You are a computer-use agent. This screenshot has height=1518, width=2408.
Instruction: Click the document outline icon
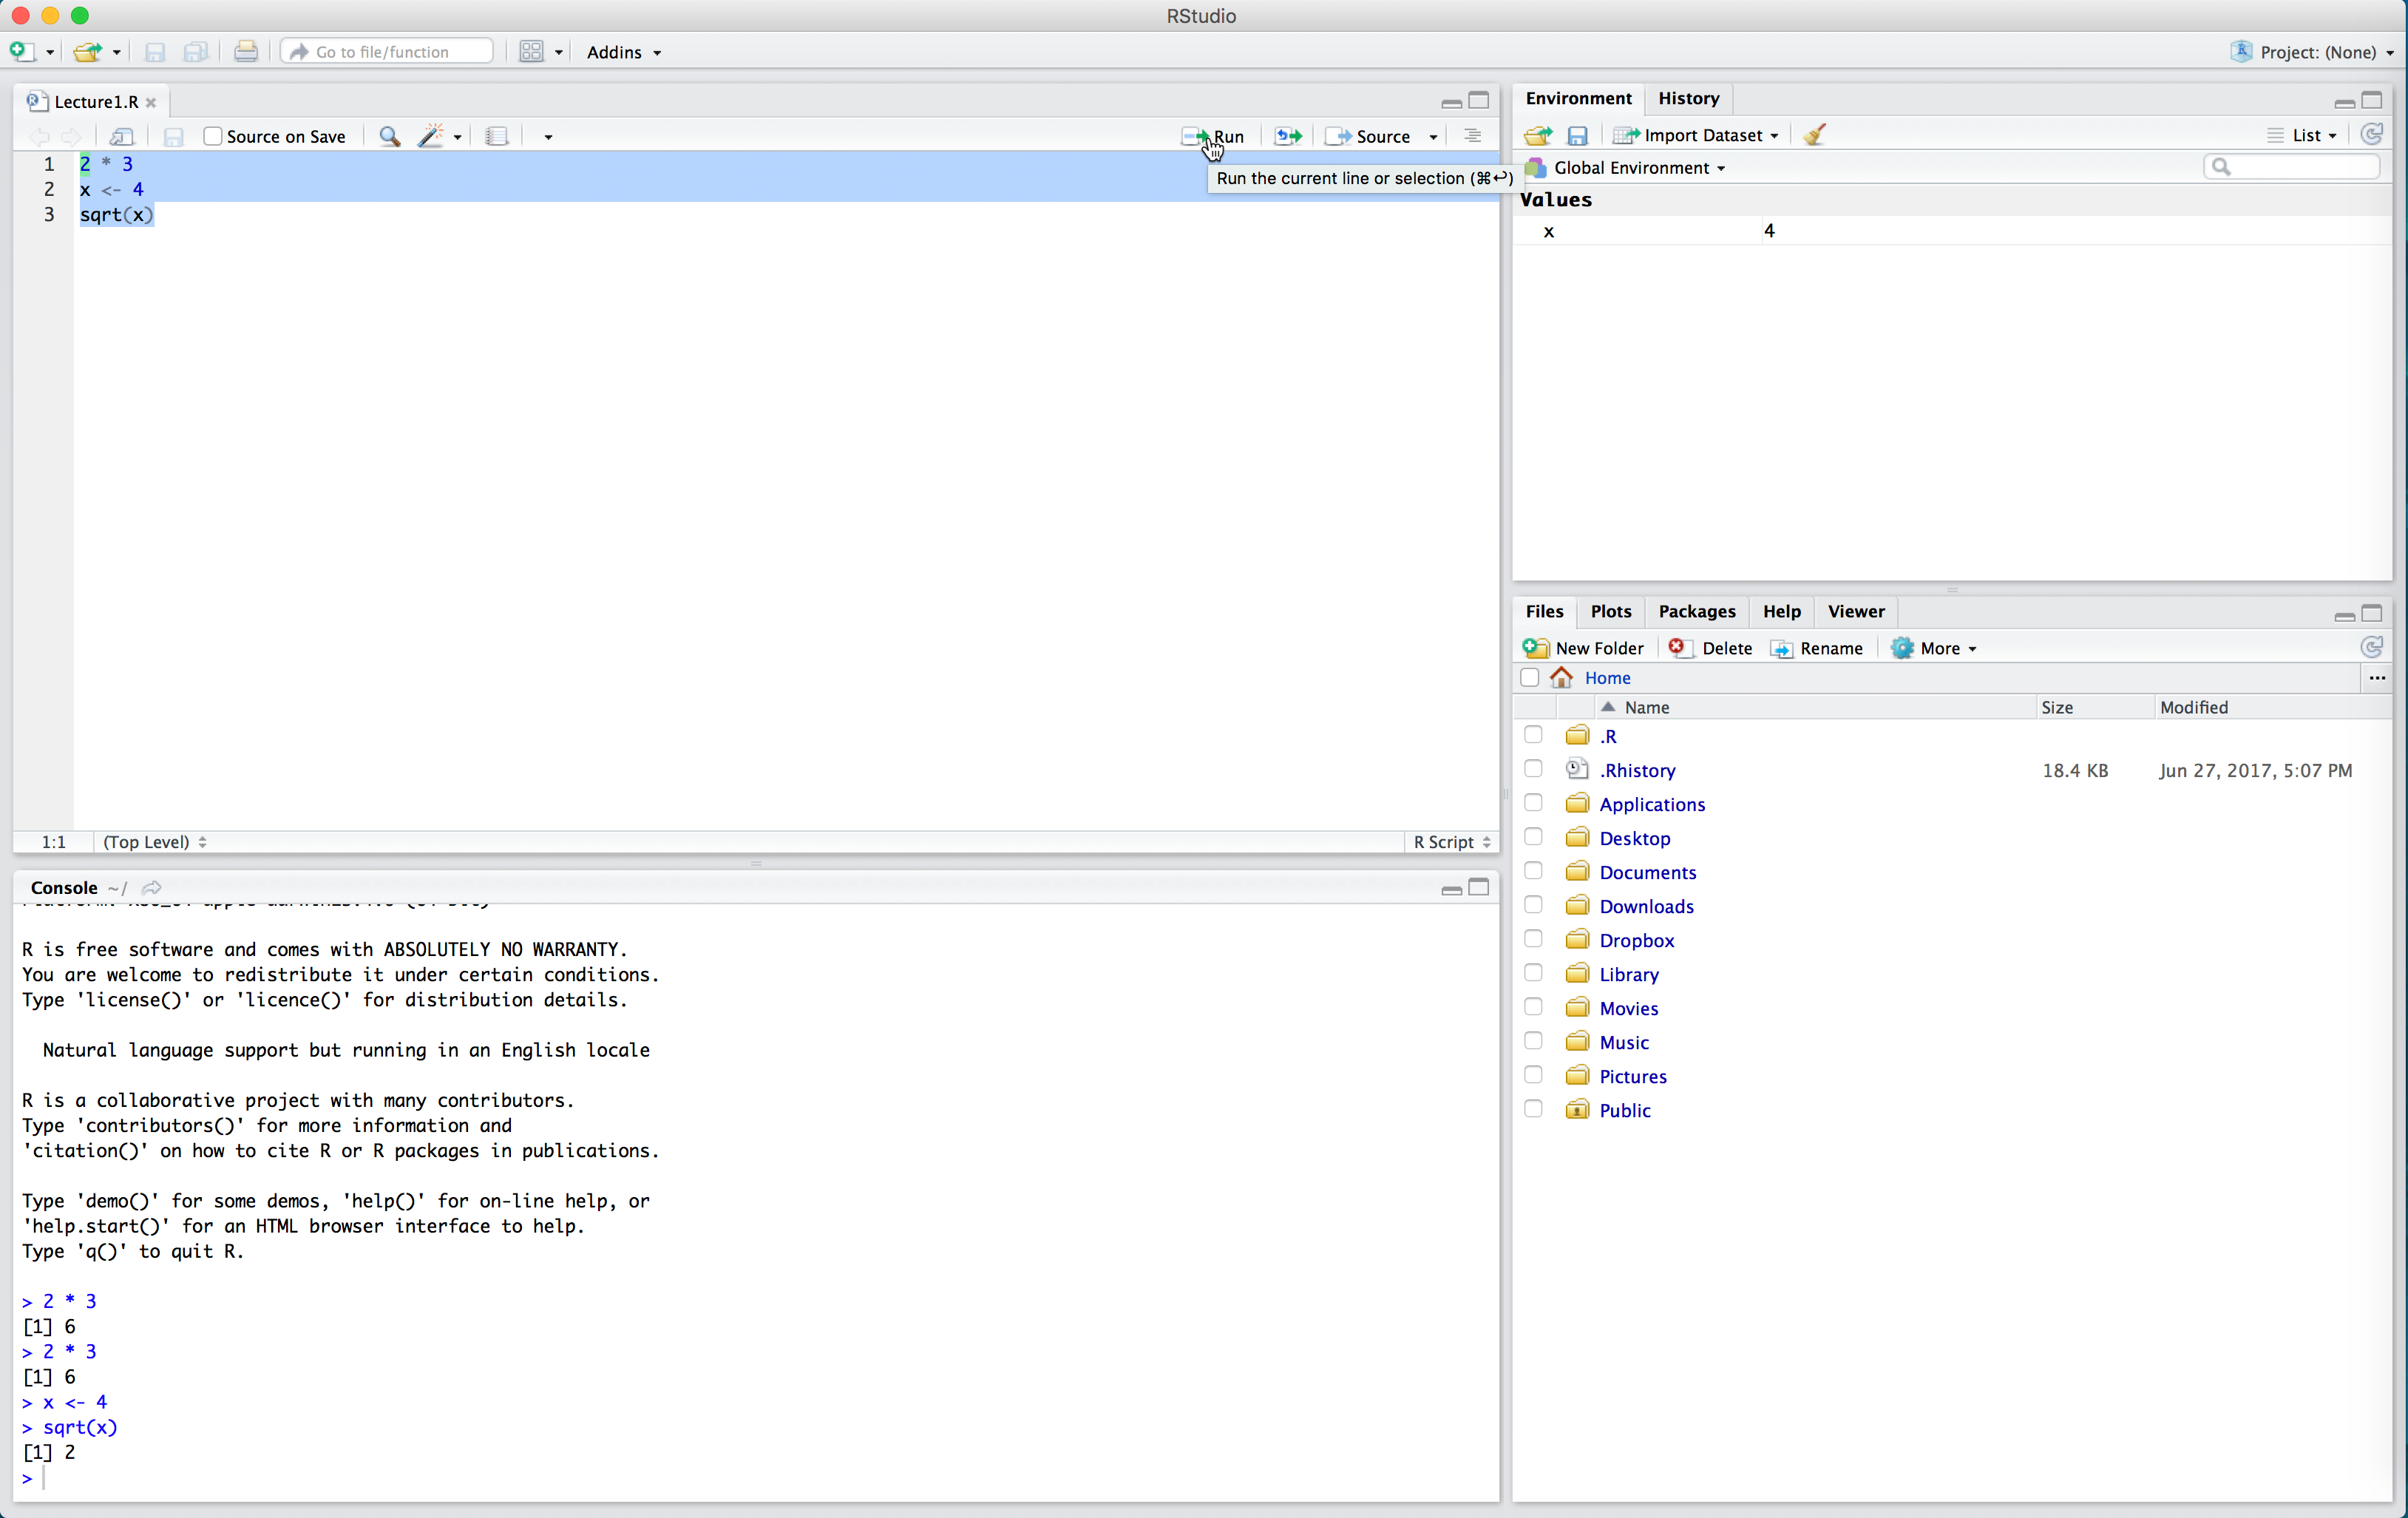(x=1472, y=136)
